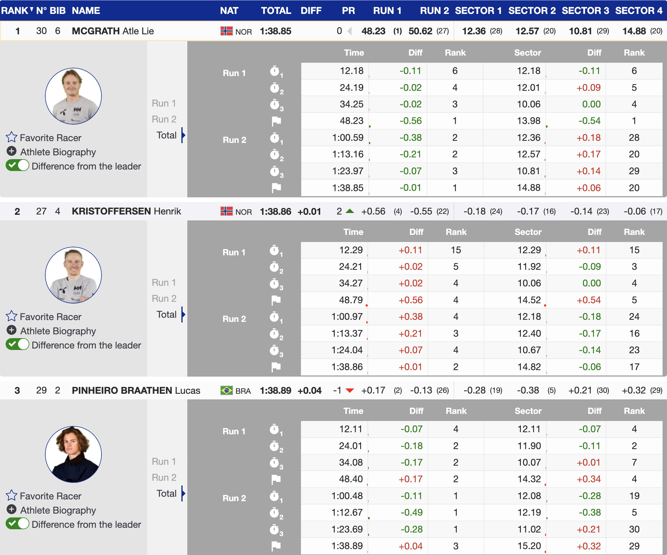Click McGrath's Run 1 finish flag icon
Viewport: 667px width, 555px height.
point(276,121)
